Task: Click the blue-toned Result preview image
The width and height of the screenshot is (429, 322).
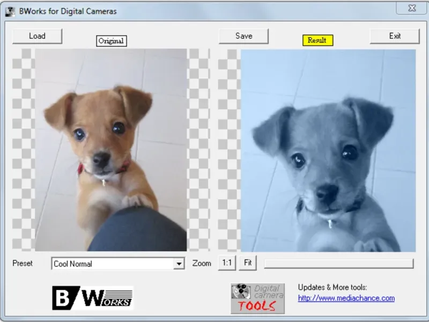Action: click(328, 151)
